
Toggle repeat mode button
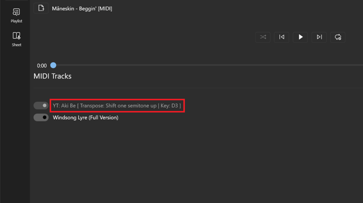pyautogui.click(x=338, y=37)
